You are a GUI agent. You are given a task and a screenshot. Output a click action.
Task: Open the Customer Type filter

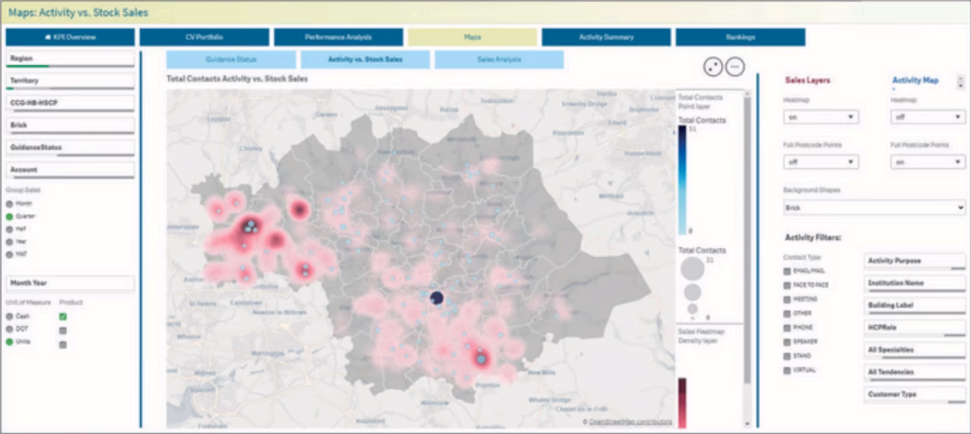pos(915,395)
